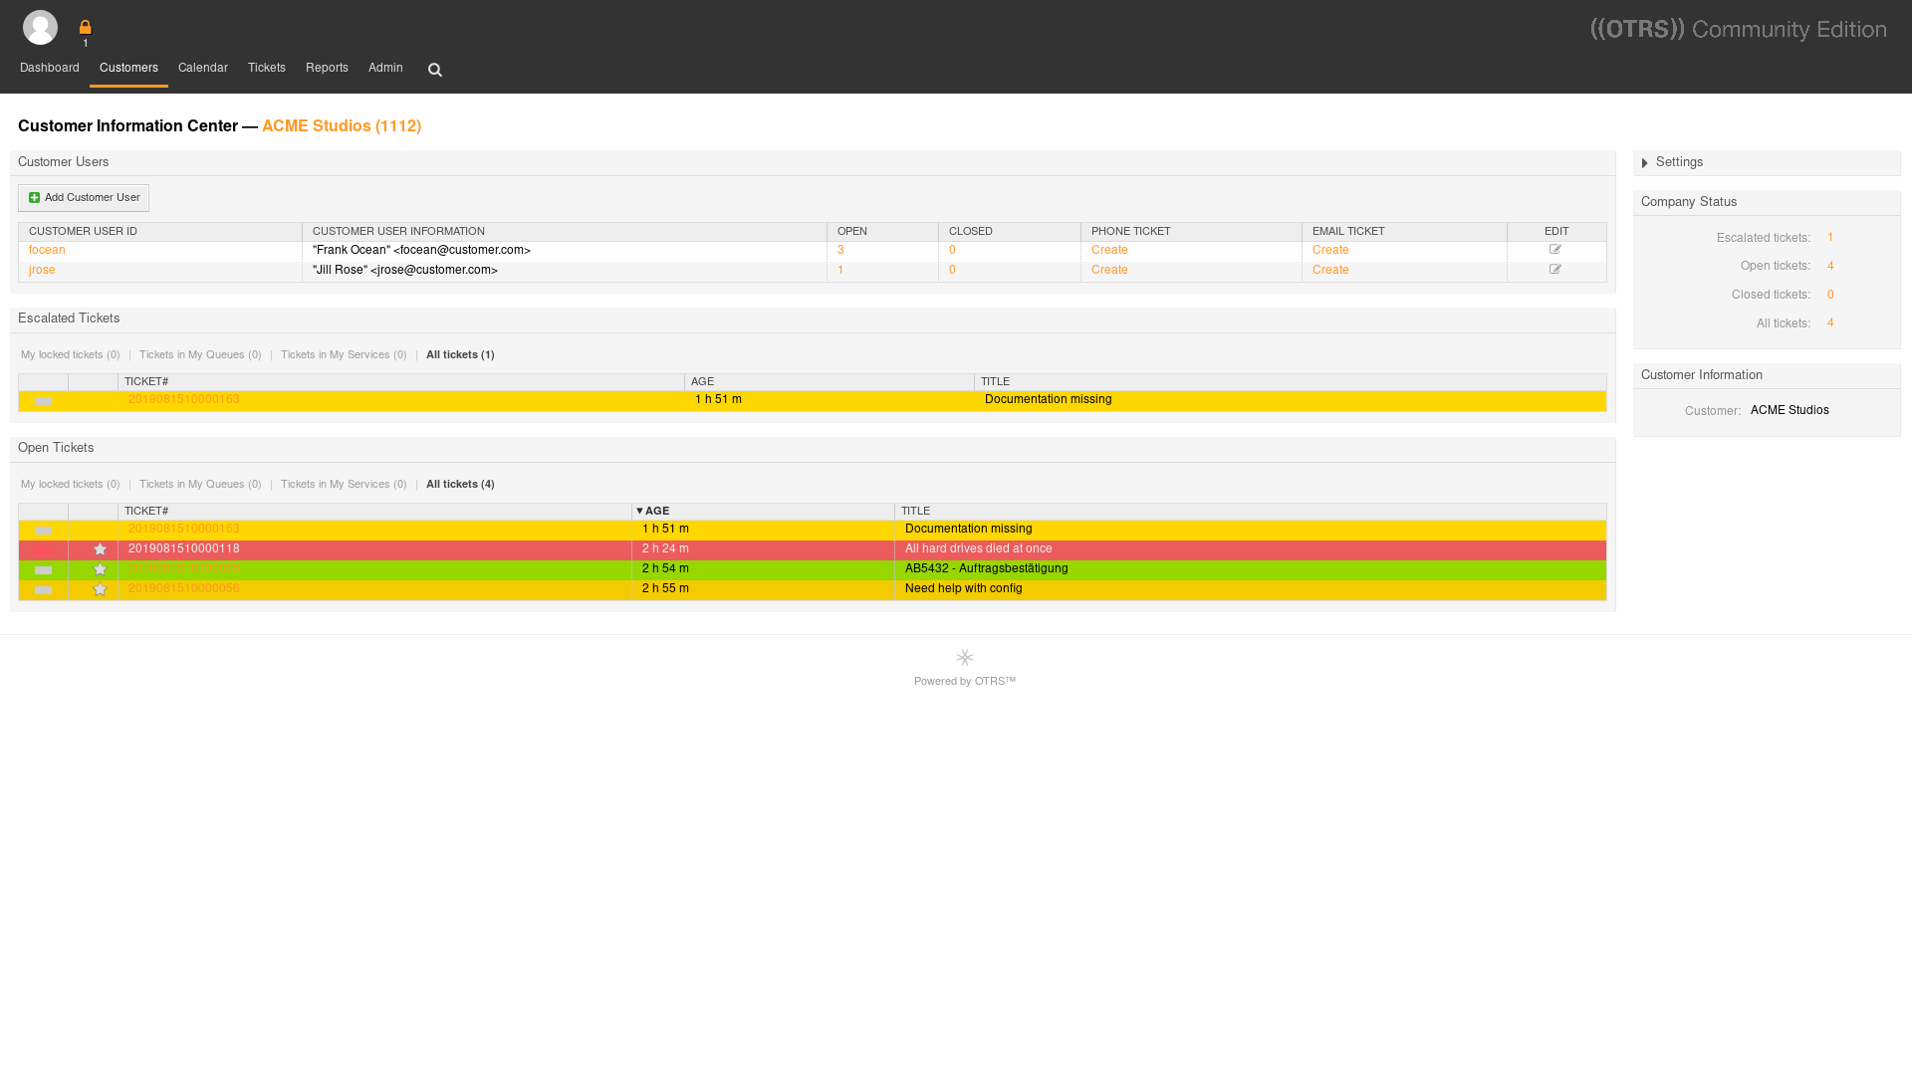Screen dimensions: 1912x1075
Task: Click priority flag in Open Tickets row 2019081510000163
Action: tap(43, 531)
